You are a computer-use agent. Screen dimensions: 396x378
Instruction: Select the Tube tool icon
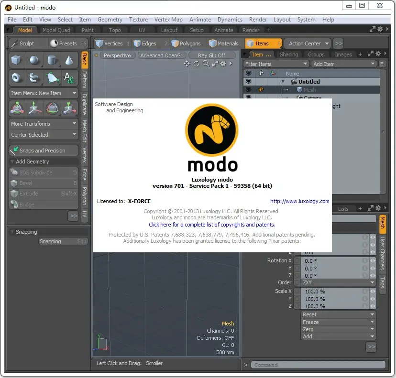(x=34, y=78)
